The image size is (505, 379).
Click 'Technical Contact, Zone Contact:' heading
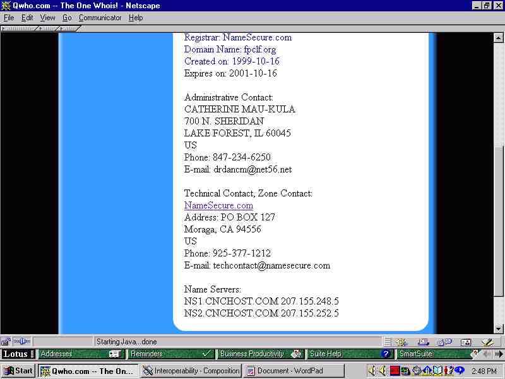(248, 193)
